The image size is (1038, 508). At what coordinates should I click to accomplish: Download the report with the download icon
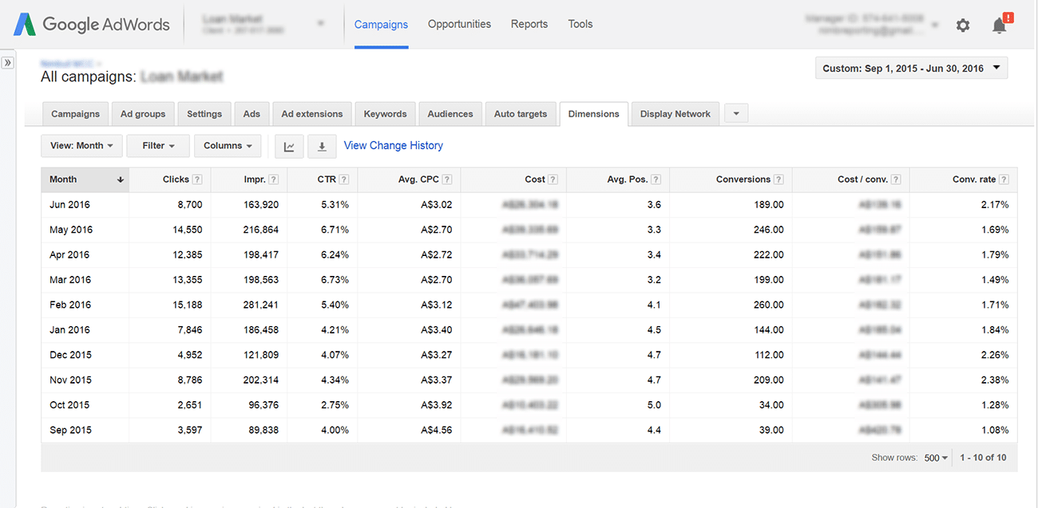click(322, 146)
